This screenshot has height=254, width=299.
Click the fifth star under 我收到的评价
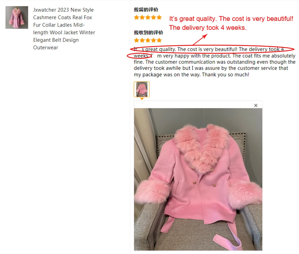click(159, 40)
